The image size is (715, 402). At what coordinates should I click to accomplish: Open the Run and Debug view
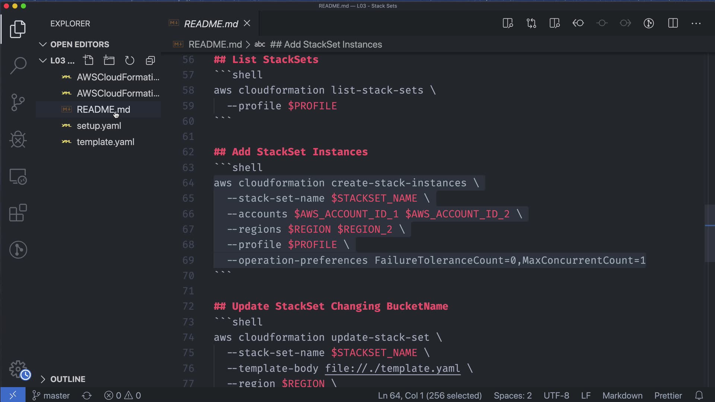(x=18, y=140)
